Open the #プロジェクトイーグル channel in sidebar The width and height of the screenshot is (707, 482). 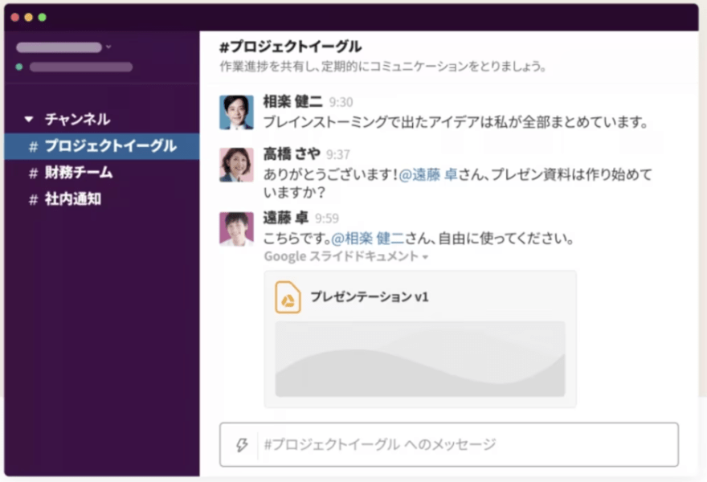(102, 146)
